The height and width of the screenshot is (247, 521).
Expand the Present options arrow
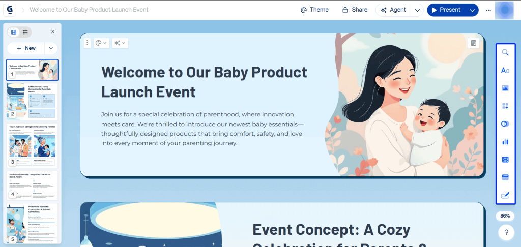tap(472, 10)
